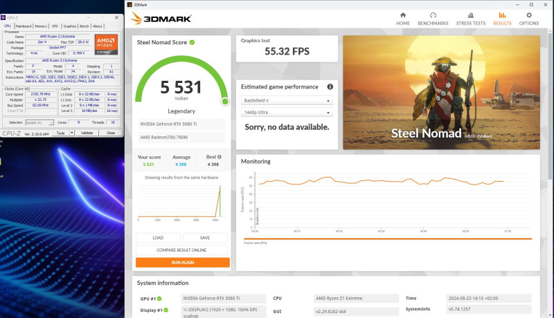Open the Benchmarks section in 3DMark

pos(433,19)
